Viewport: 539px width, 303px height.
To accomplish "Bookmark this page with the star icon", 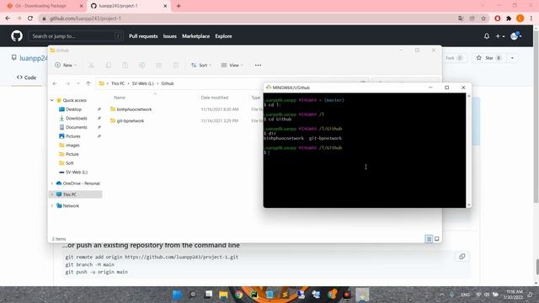I will (483, 19).
